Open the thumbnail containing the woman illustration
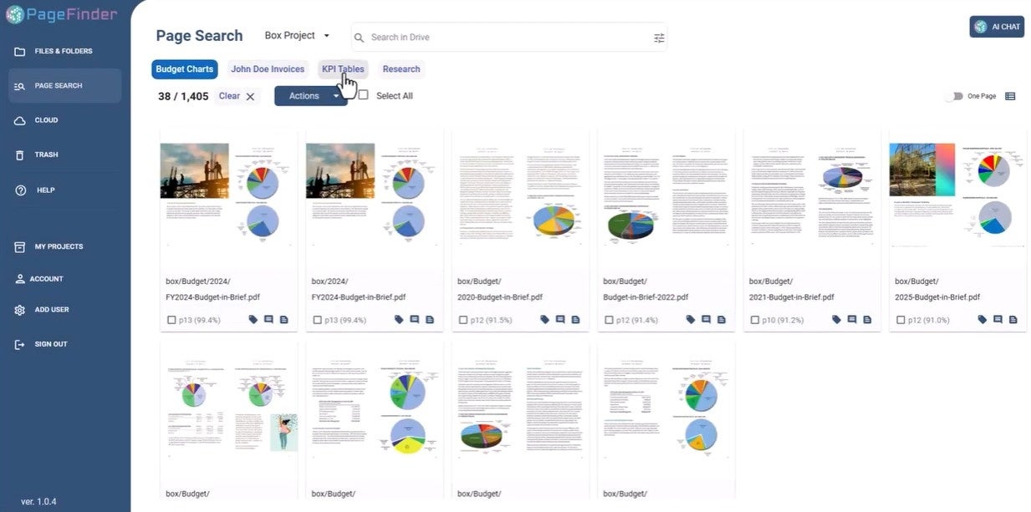 [x=228, y=410]
